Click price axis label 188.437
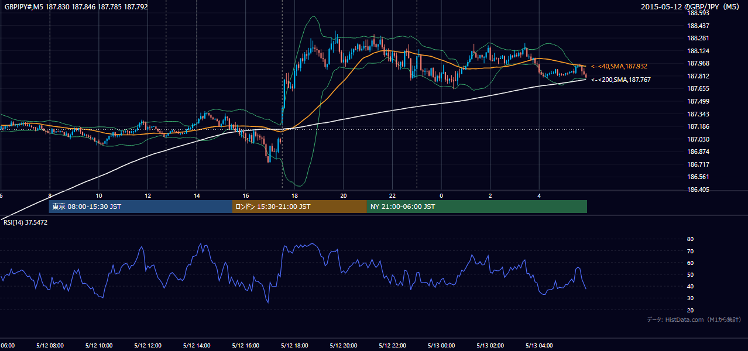Viewport: 748px width, 351px height. 698,26
